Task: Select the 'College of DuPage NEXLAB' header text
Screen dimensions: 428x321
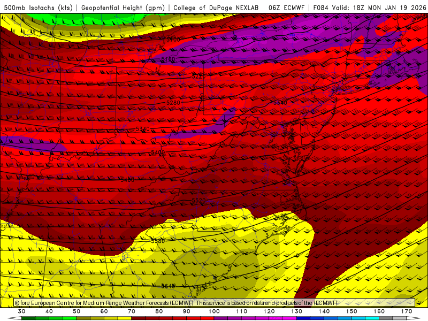Action: tap(216, 7)
